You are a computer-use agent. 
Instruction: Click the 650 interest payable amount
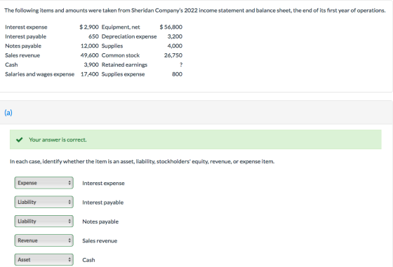coord(93,36)
